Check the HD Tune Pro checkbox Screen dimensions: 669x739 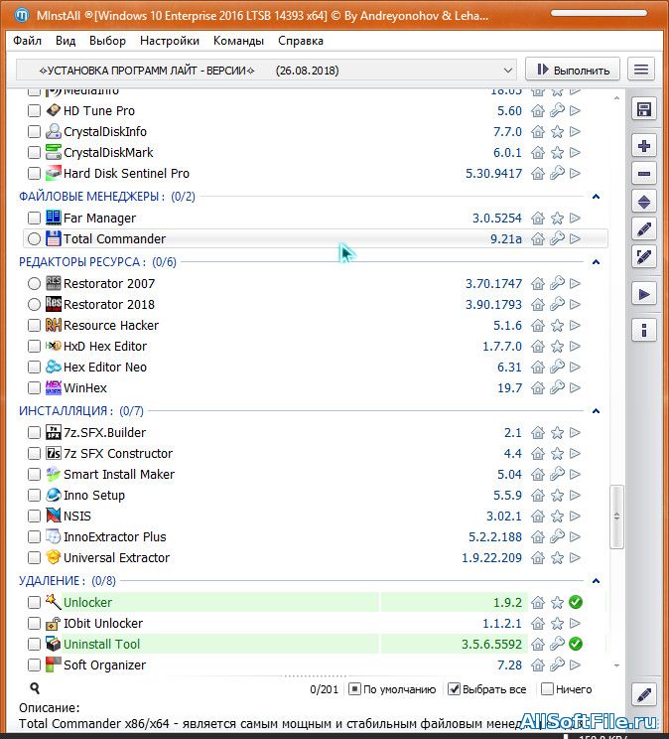pos(34,111)
